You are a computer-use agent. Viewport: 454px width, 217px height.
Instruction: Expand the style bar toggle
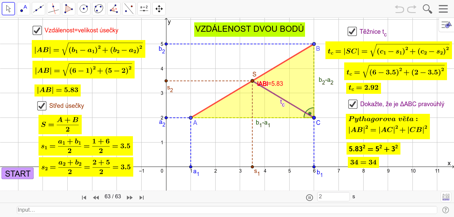click(446, 25)
